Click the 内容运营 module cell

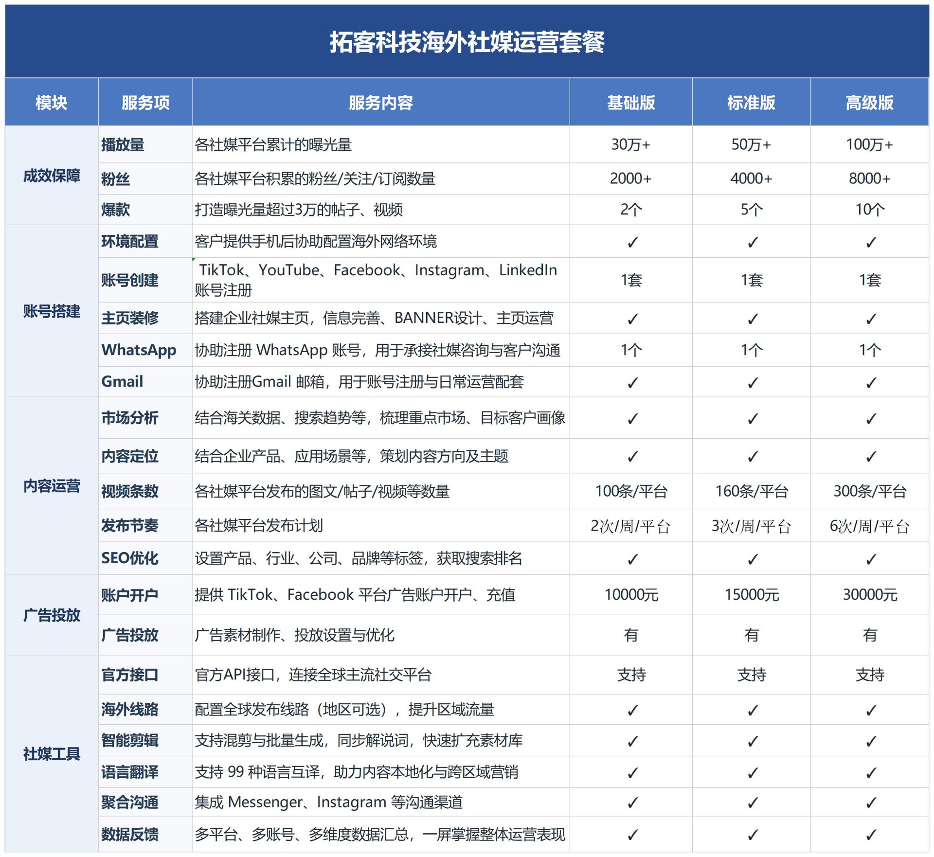coord(52,486)
